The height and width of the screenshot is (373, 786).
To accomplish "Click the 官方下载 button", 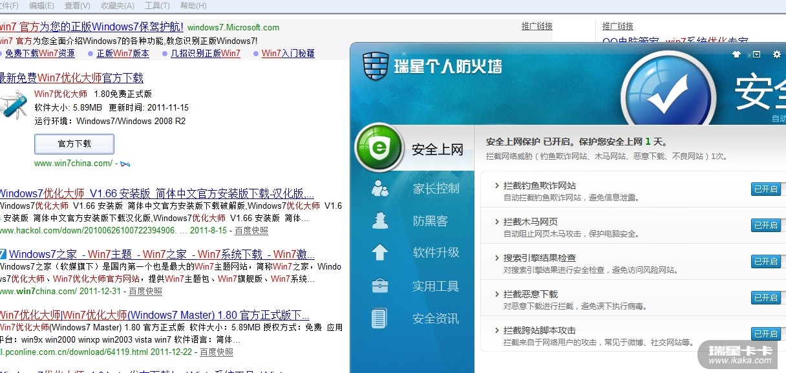I will [x=74, y=144].
